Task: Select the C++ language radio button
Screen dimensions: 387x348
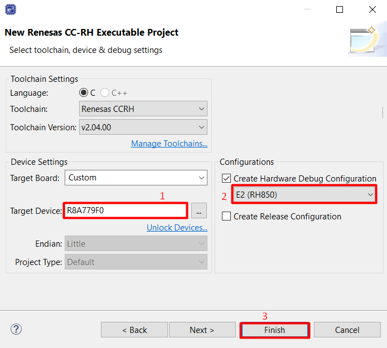Action: 105,93
